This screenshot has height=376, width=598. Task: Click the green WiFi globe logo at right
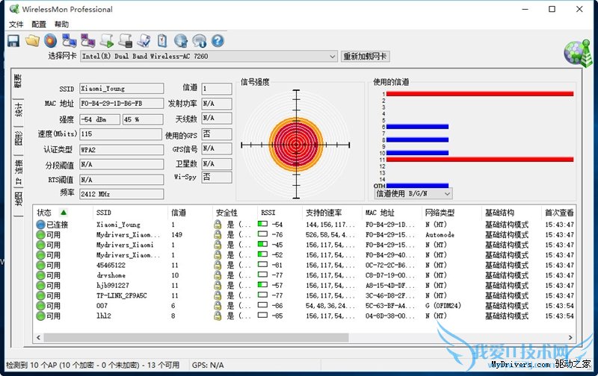[578, 53]
